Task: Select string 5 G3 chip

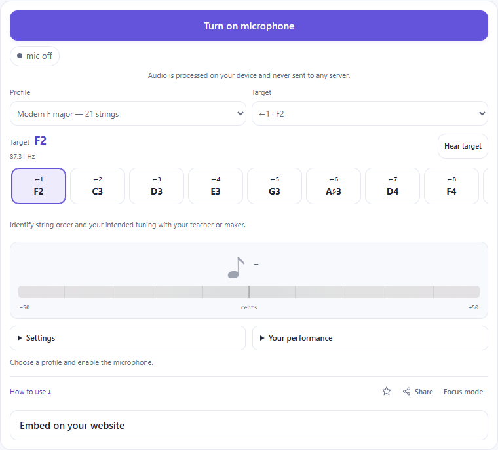Action: pos(275,186)
